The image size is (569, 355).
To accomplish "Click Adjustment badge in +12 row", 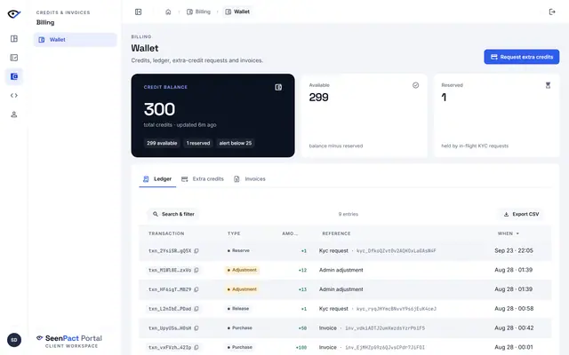I will (242, 270).
